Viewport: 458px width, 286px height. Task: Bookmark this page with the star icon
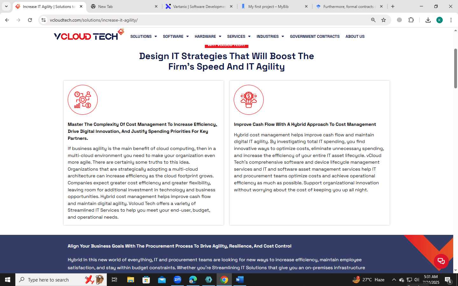(384, 20)
